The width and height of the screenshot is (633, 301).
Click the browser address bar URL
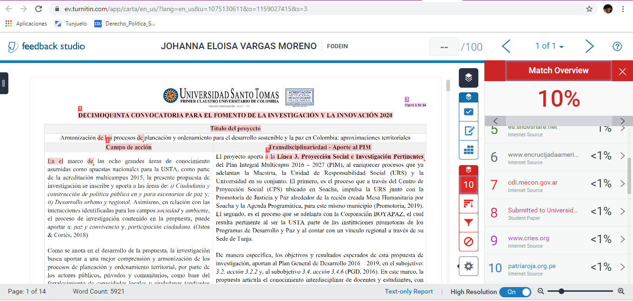[185, 9]
